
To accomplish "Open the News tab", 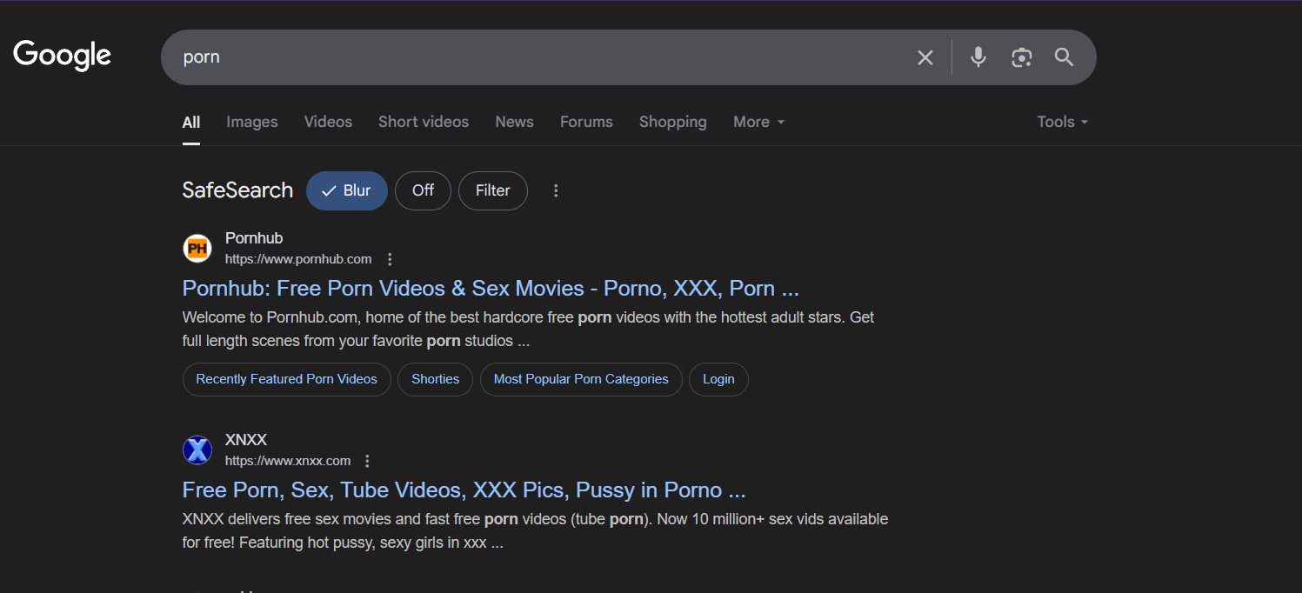I will click(515, 122).
